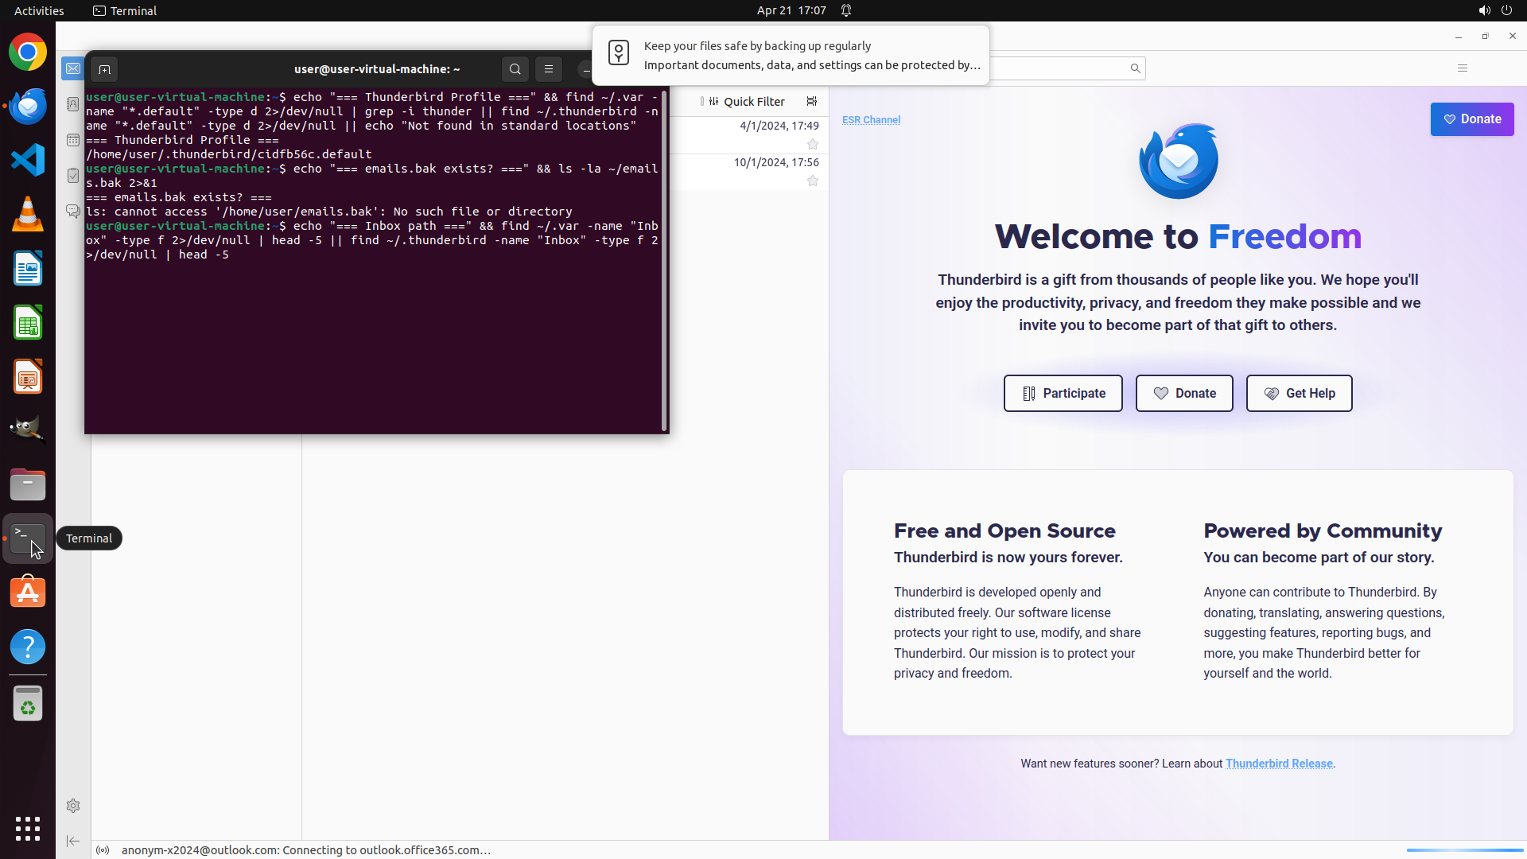The height and width of the screenshot is (859, 1527).
Task: Open the Calendar space icon
Action: click(x=72, y=140)
